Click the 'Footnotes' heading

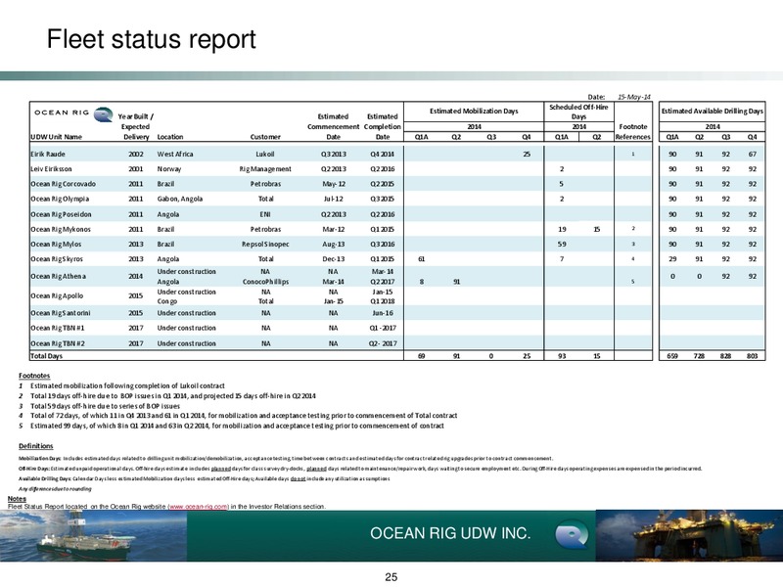(x=34, y=376)
